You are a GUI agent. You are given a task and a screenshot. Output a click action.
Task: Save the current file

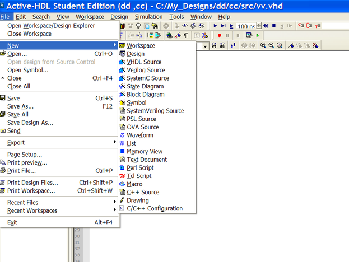tap(59, 98)
